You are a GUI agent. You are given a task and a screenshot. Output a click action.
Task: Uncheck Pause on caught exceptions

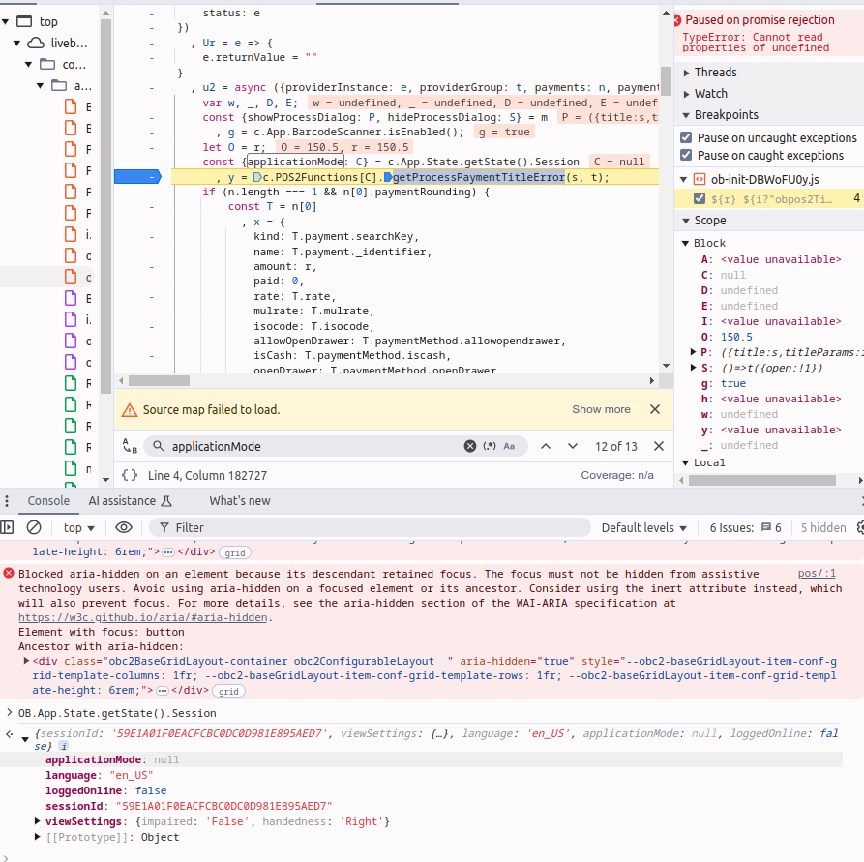pos(686,155)
